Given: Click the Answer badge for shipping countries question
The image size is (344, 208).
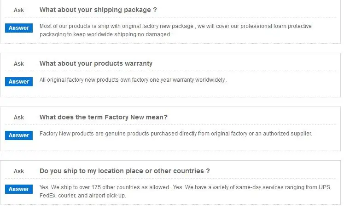Looking at the screenshot, I should pyautogui.click(x=19, y=189).
